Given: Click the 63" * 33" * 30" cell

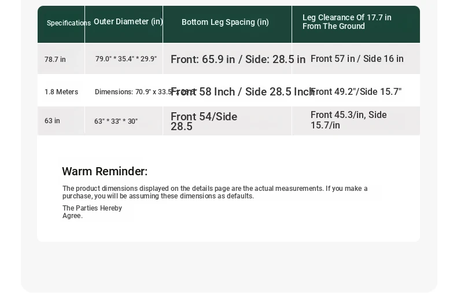Looking at the screenshot, I should (x=116, y=121).
